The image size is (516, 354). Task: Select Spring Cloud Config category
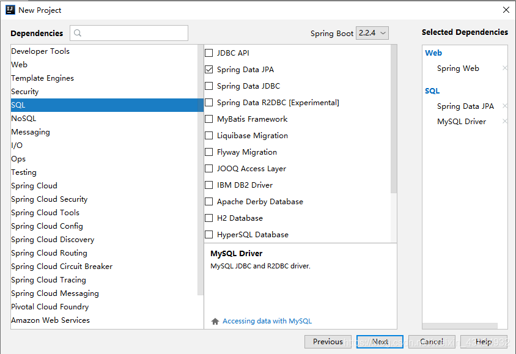(x=104, y=226)
